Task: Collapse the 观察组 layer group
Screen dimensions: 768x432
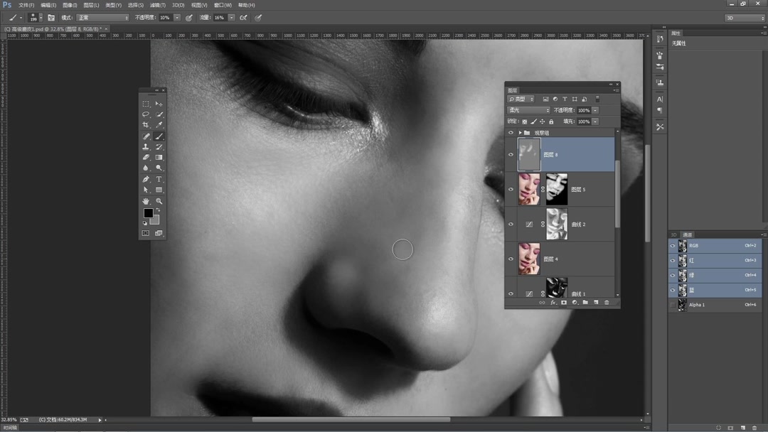Action: [x=520, y=132]
